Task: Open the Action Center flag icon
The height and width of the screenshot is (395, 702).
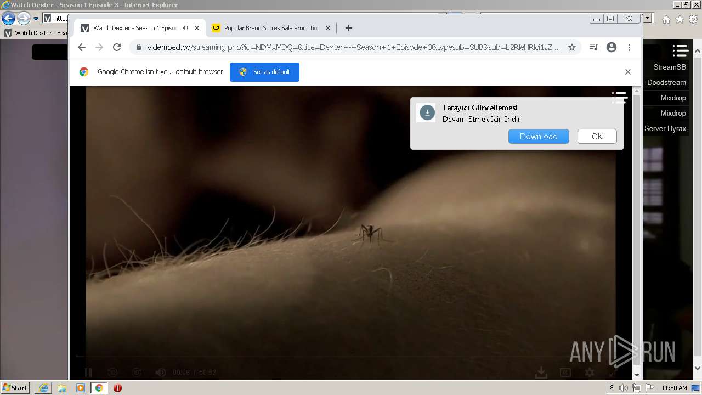Action: 649,388
